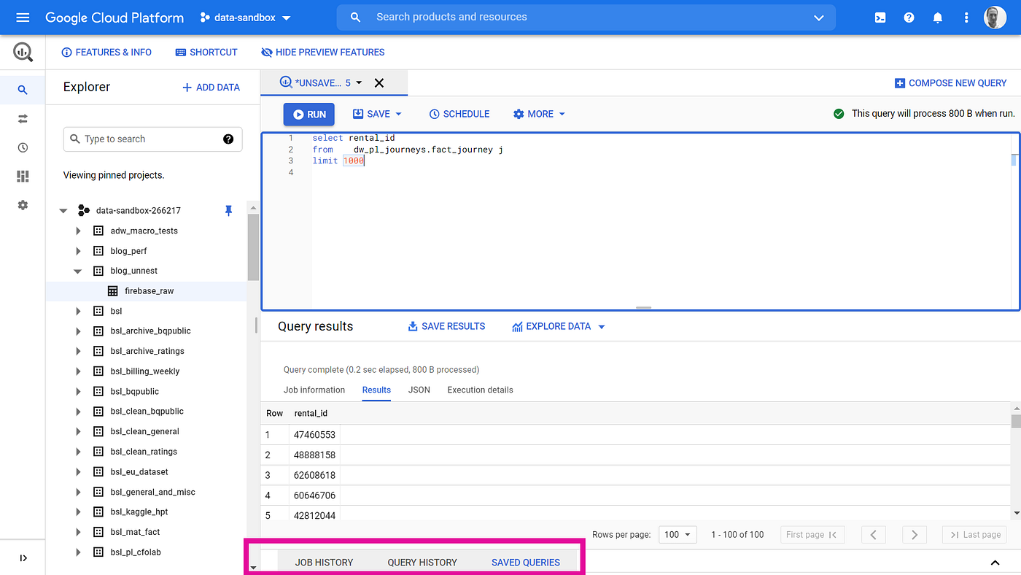Open the help question mark icon
Viewport: 1021px width, 575px height.
tap(909, 17)
